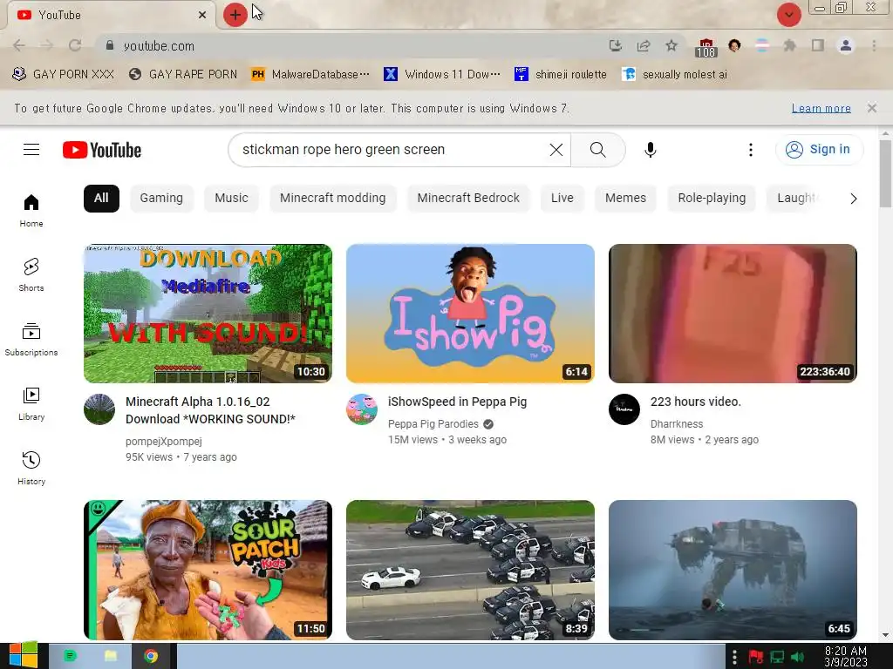Image resolution: width=893 pixels, height=669 pixels.
Task: Open the 223 hours video title
Action: [x=695, y=402]
